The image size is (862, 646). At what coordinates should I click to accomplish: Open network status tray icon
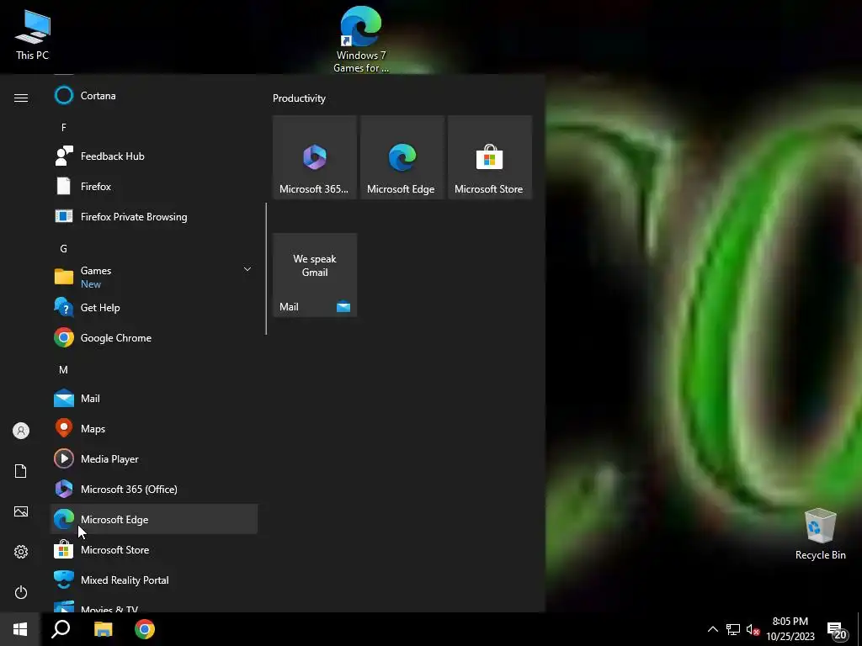[x=733, y=629]
